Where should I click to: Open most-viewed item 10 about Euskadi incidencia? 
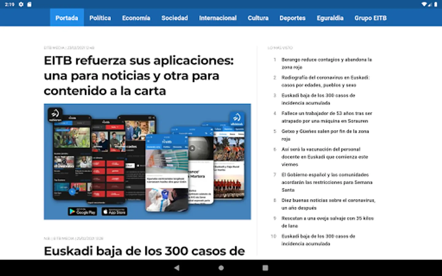(318, 240)
